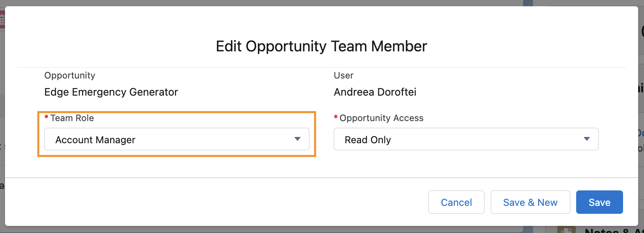The height and width of the screenshot is (233, 644).
Task: Click the Read Only picklist field
Action: pos(466,139)
